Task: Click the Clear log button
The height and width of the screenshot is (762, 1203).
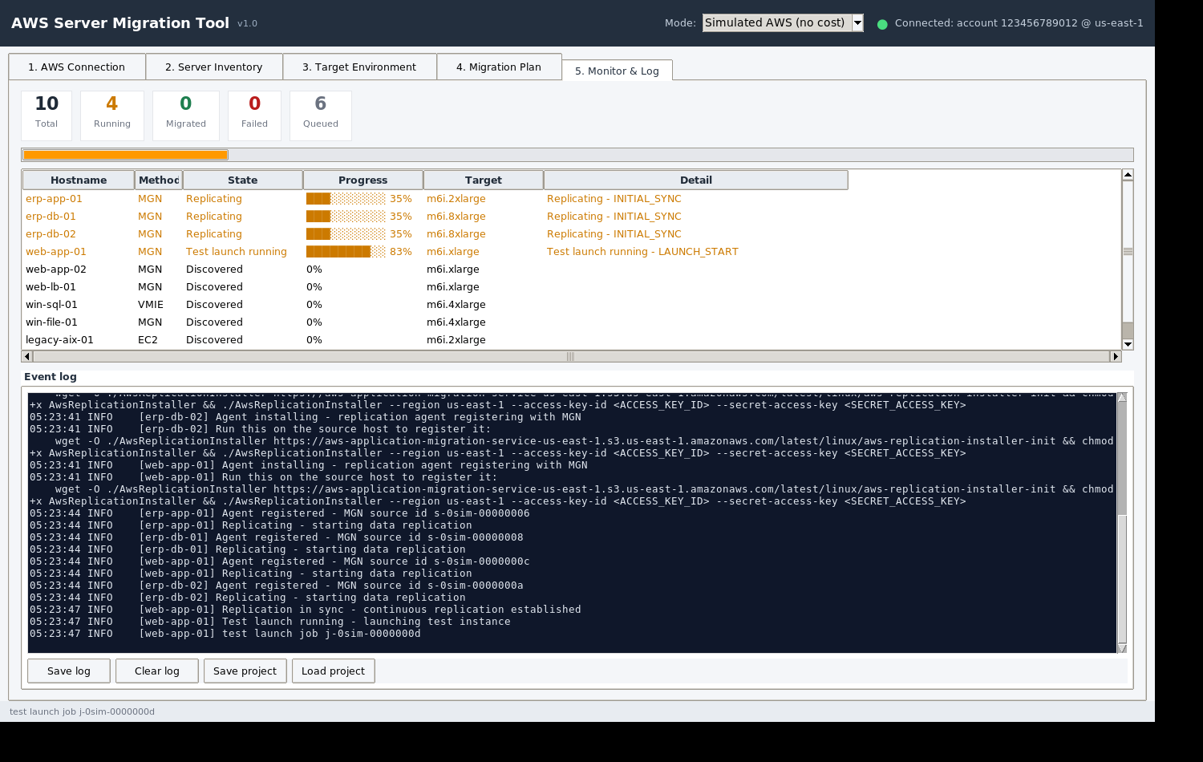Action: coord(157,671)
